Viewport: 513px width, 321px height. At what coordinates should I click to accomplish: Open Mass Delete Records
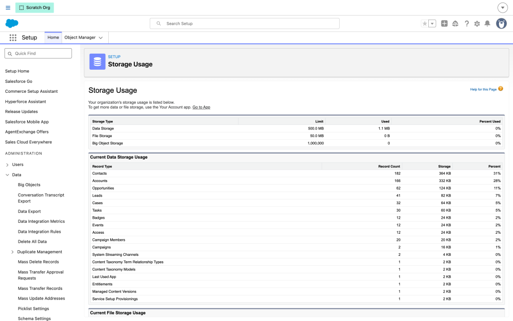tap(38, 262)
